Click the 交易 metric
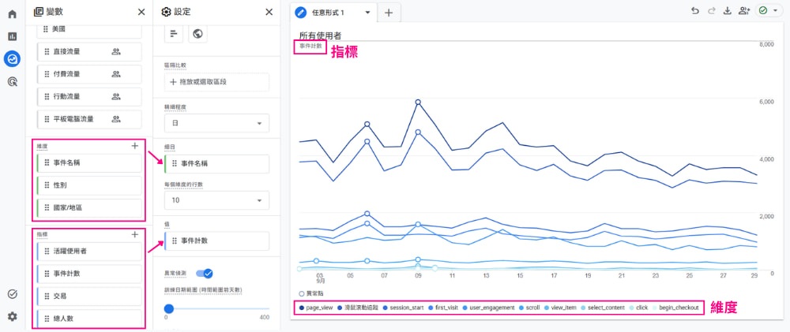This screenshot has height=332, width=790. (x=89, y=297)
